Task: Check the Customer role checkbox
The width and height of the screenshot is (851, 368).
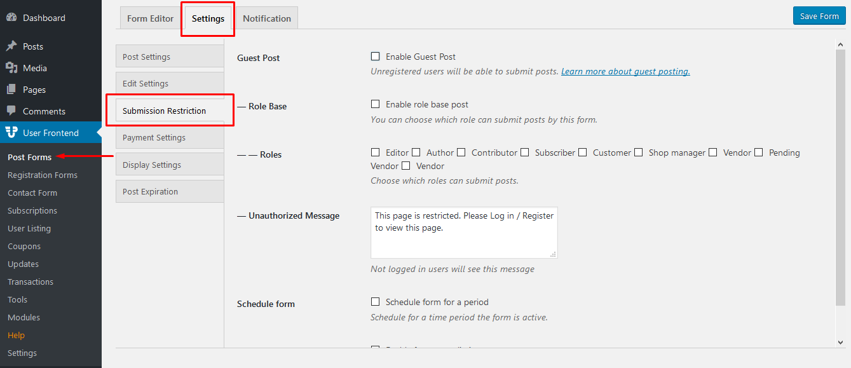Action: (x=582, y=153)
